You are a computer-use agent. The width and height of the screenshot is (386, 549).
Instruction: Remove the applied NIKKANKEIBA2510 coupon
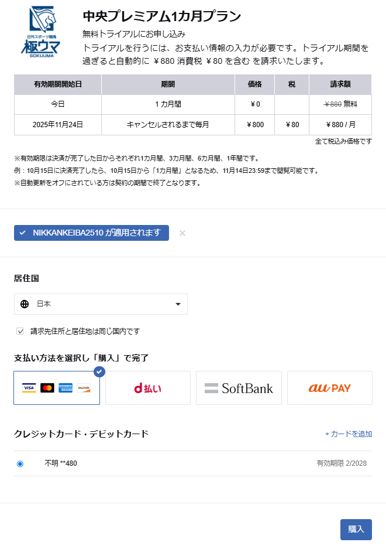182,233
